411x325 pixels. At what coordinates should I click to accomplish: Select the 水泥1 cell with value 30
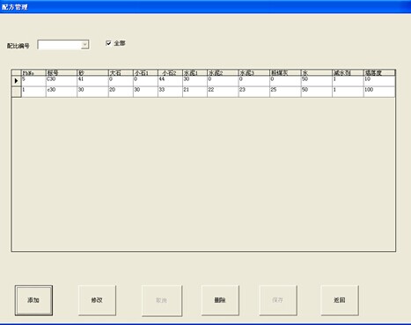(194, 81)
